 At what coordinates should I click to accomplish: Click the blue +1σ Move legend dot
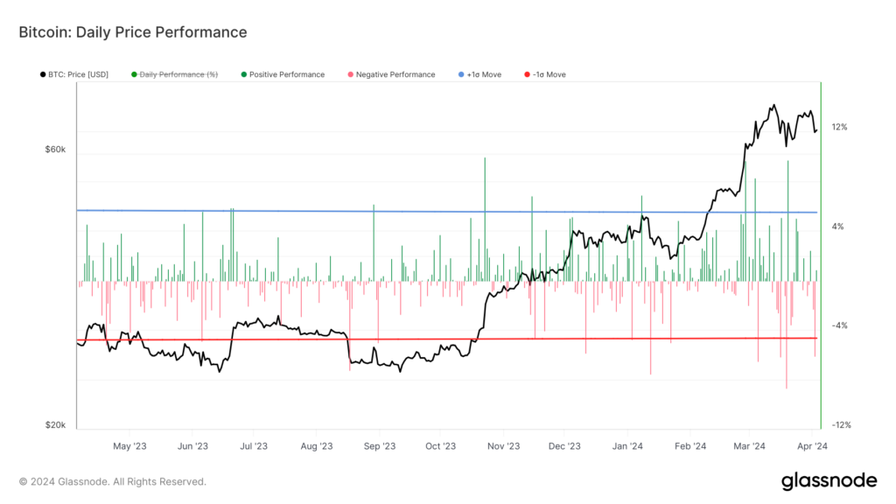click(461, 74)
